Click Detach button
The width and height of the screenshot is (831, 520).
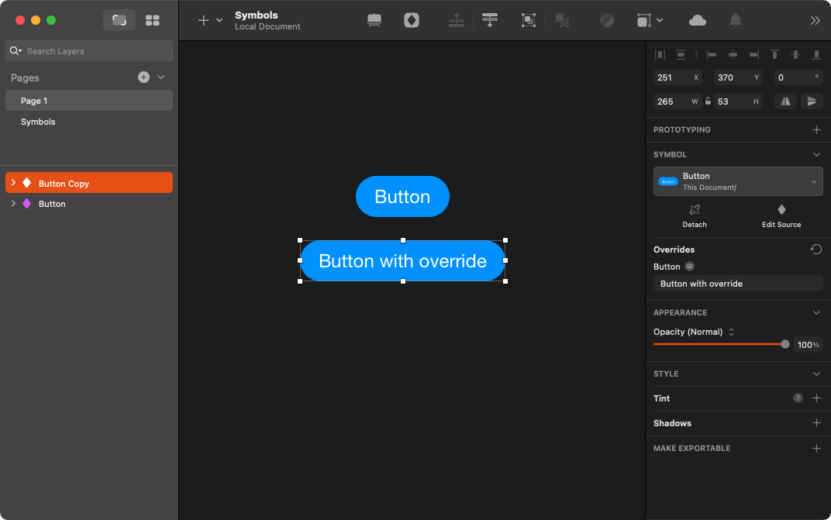[695, 216]
